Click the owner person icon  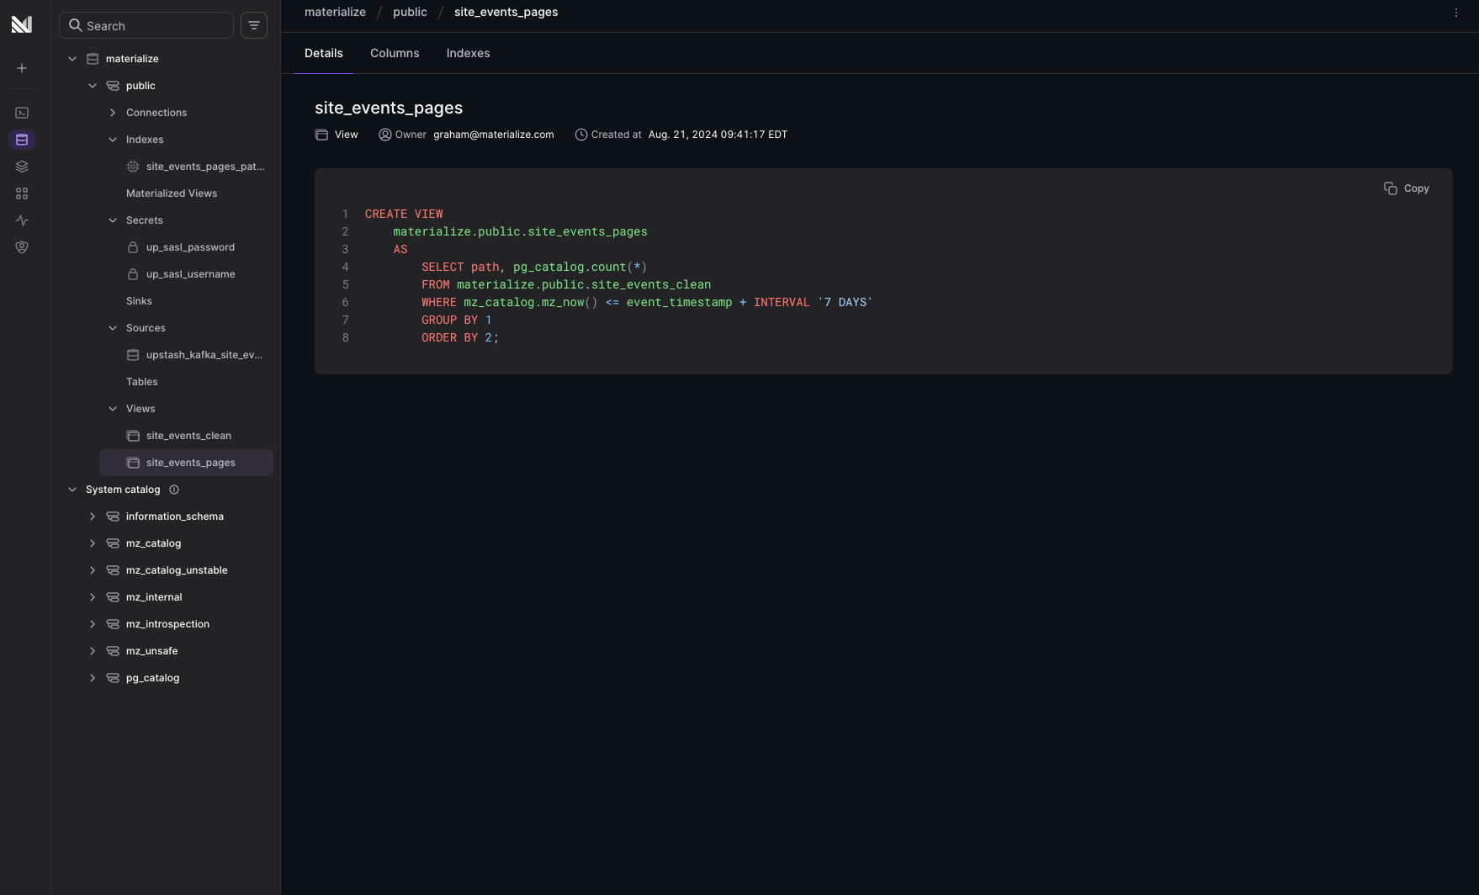pos(385,135)
